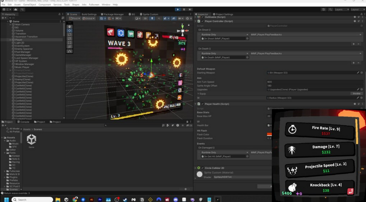
Task: Select the Scale tool in Scene
Action: click(70, 38)
